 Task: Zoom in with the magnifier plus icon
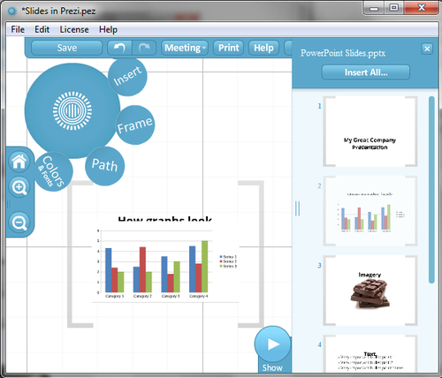[19, 187]
